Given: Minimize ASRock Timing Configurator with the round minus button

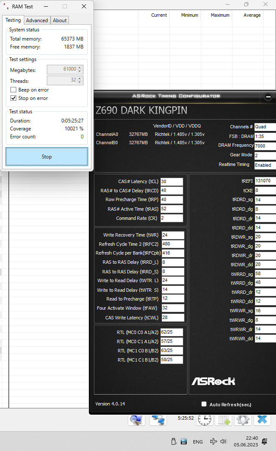Looking at the screenshot, I should coord(268,97).
